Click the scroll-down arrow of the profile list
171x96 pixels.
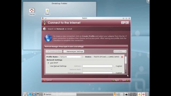(126, 72)
